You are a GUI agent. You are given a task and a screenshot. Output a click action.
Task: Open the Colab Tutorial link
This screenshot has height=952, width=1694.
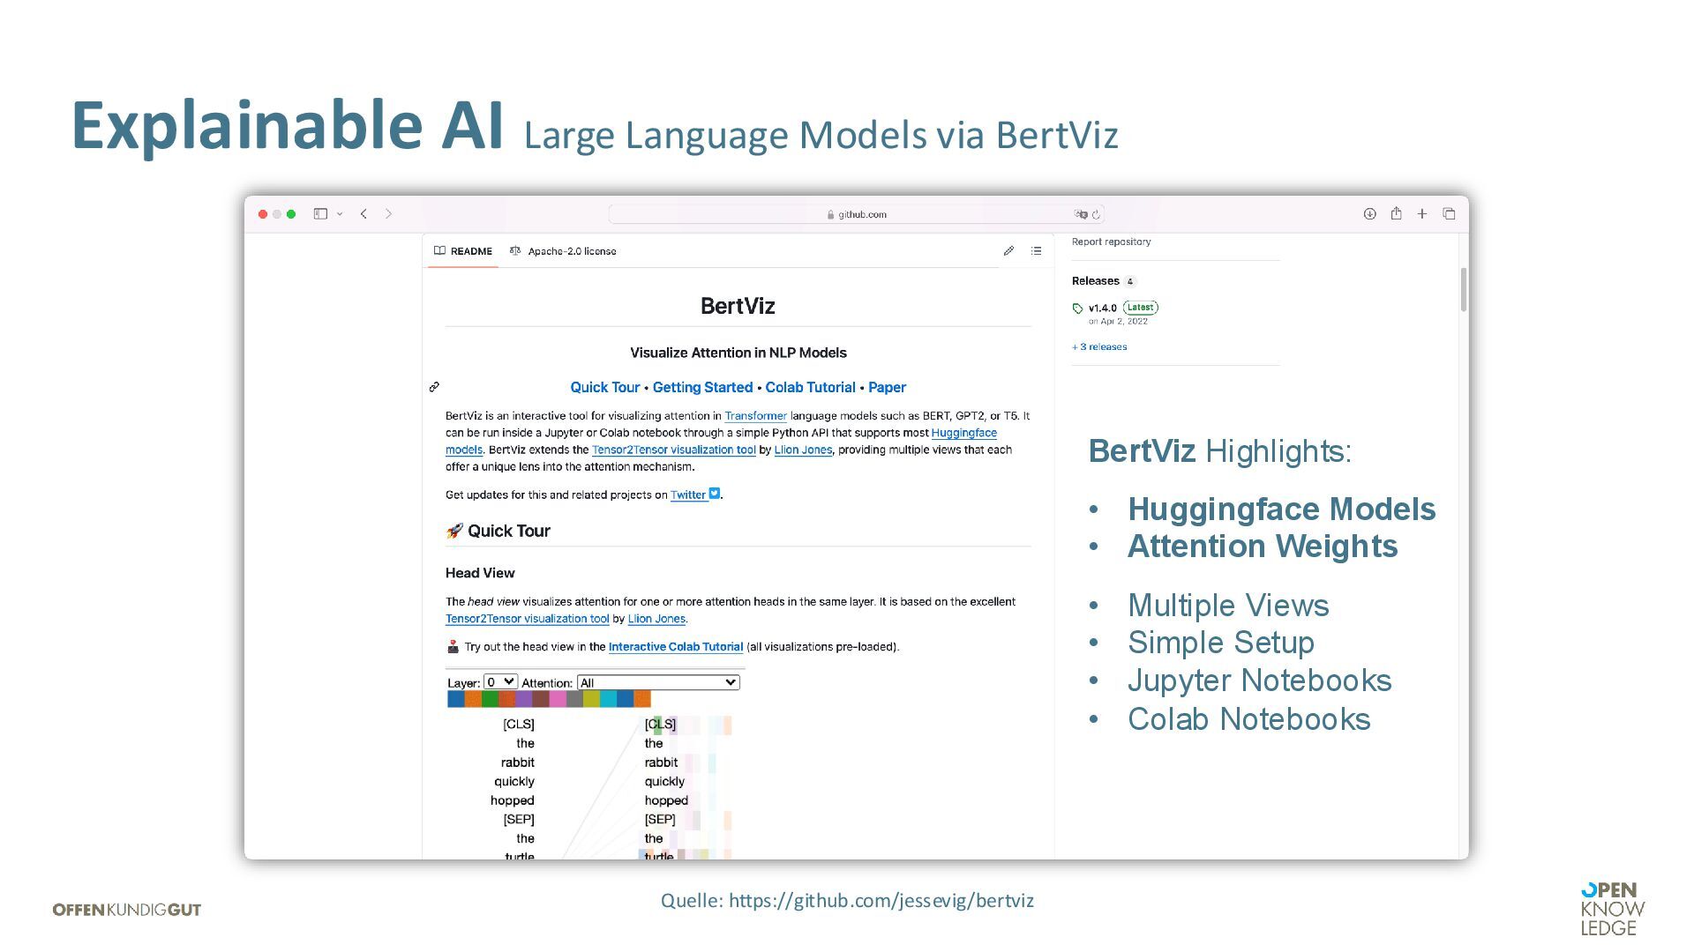click(810, 387)
